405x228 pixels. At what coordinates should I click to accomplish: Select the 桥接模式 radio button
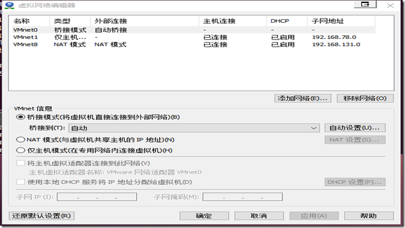click(x=20, y=117)
